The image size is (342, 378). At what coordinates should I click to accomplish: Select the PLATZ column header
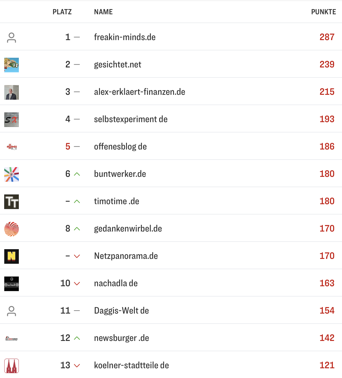point(62,12)
